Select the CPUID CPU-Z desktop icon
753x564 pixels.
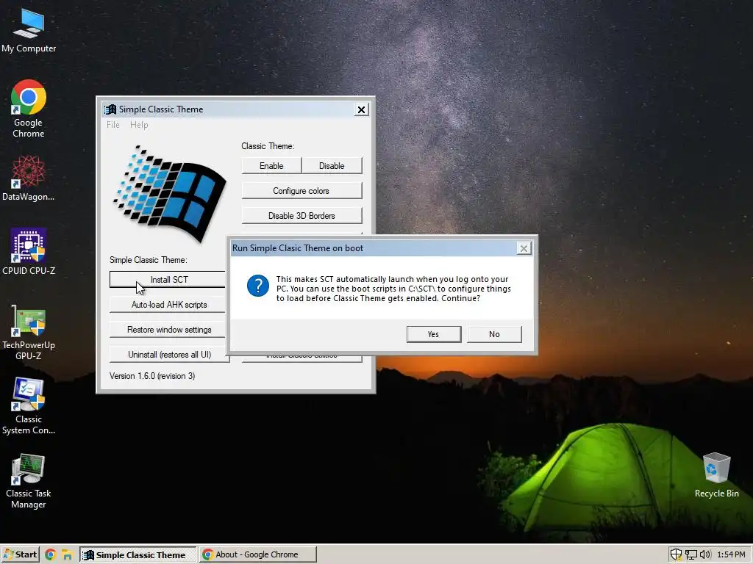point(29,251)
